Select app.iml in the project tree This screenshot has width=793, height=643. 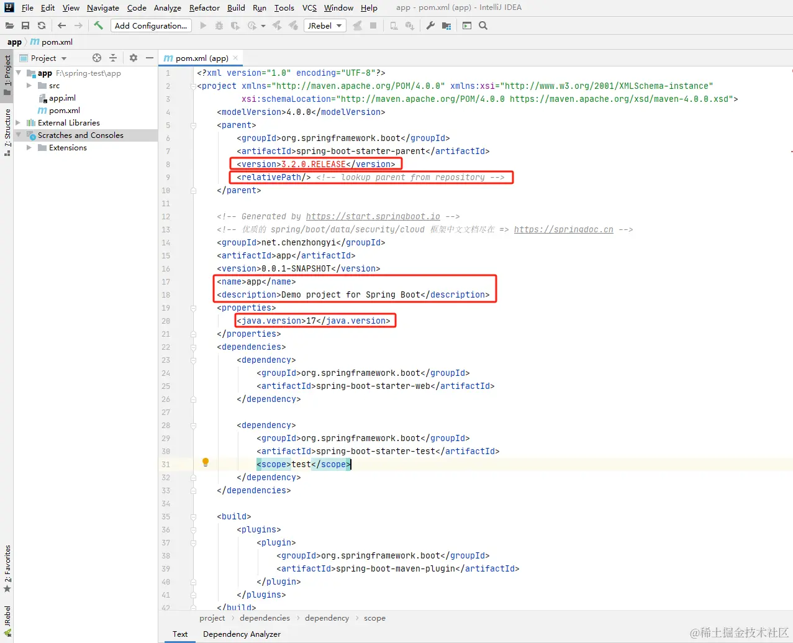(62, 98)
